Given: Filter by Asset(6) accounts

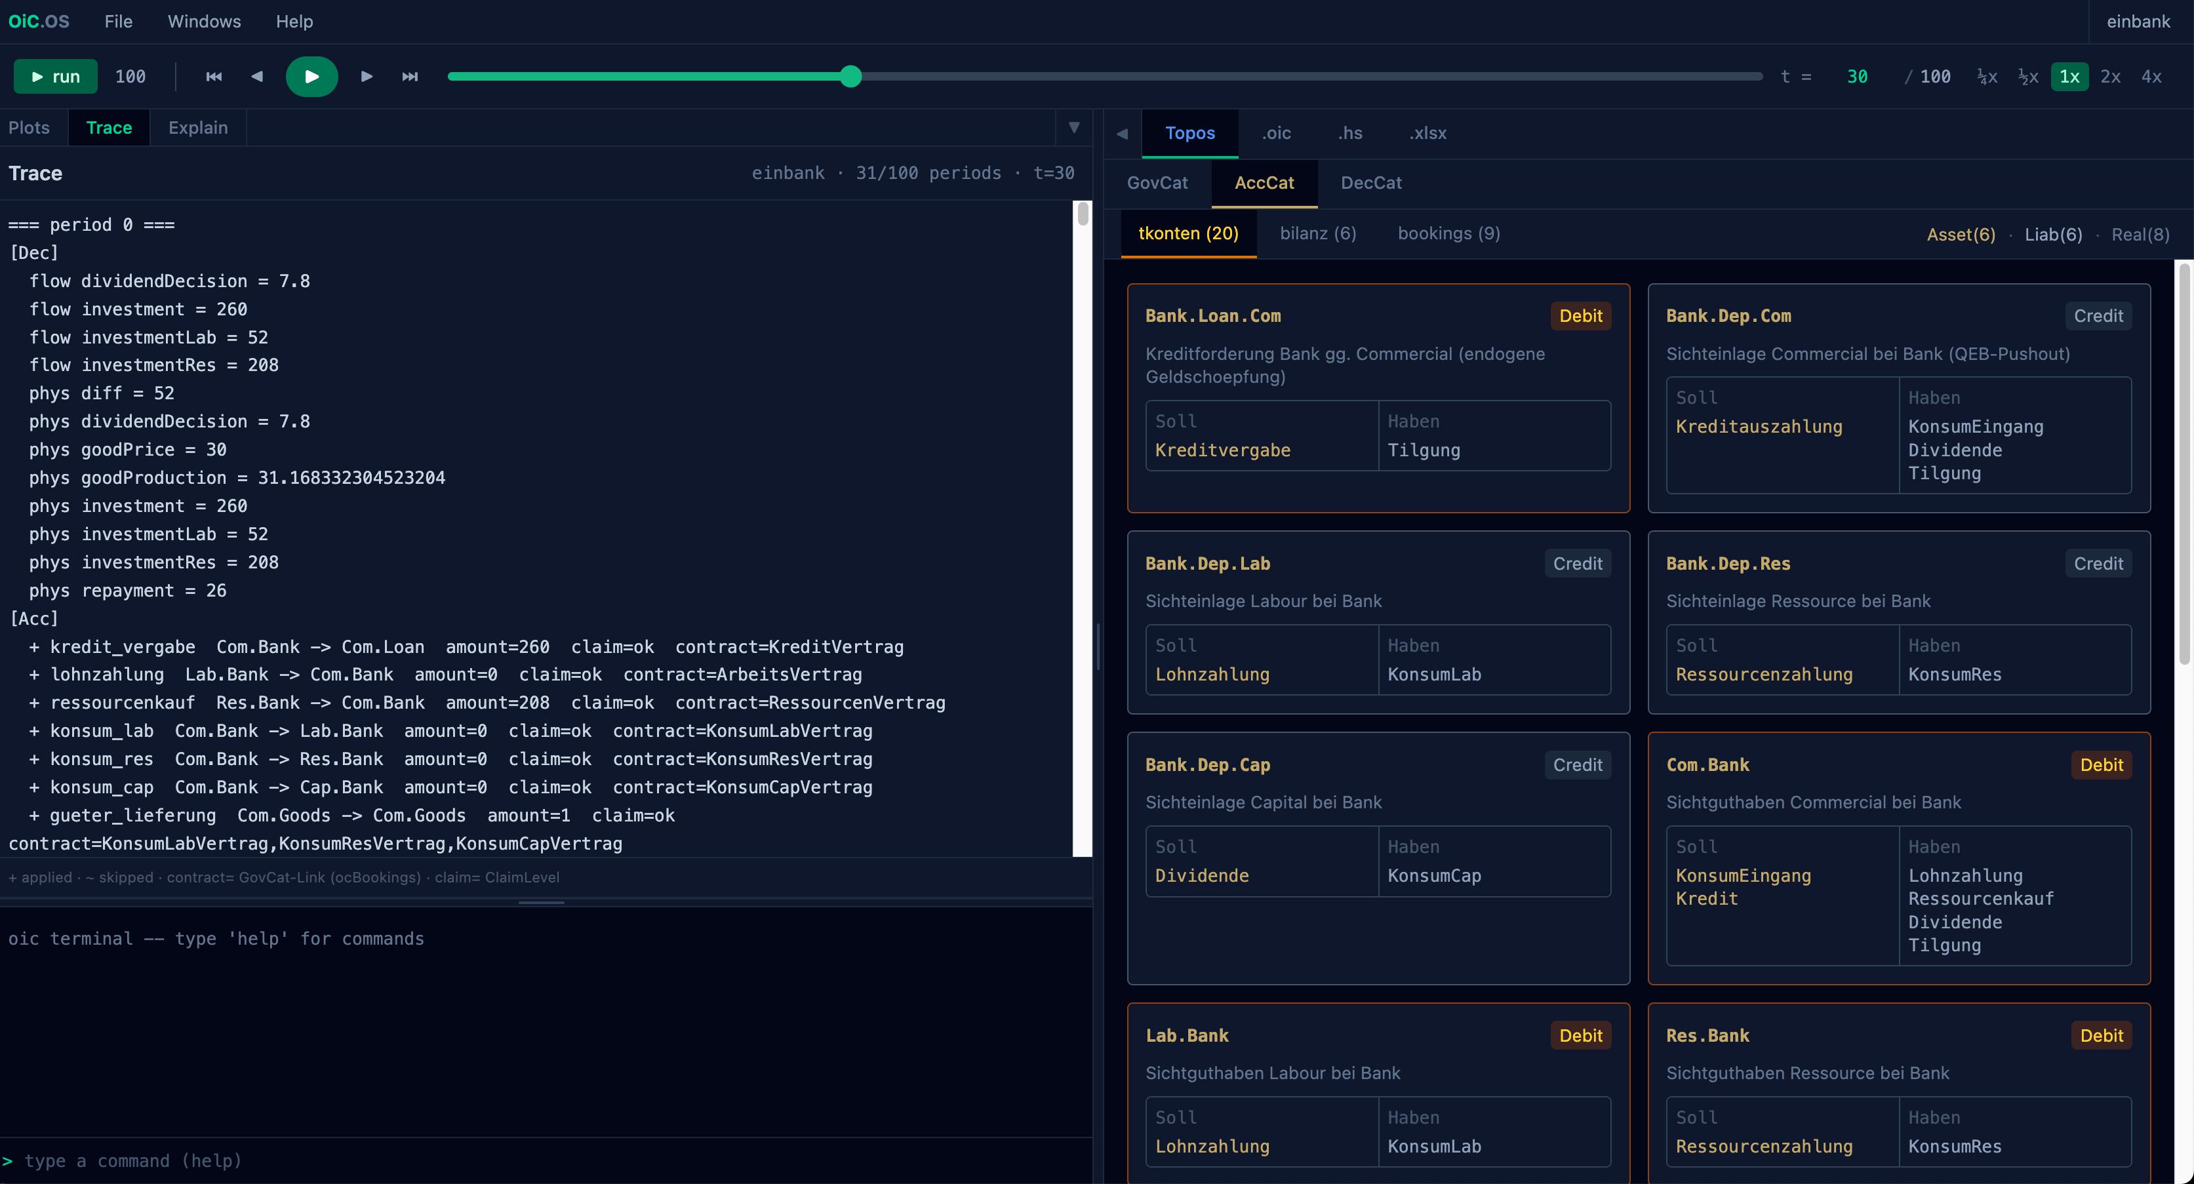Looking at the screenshot, I should tap(1961, 235).
